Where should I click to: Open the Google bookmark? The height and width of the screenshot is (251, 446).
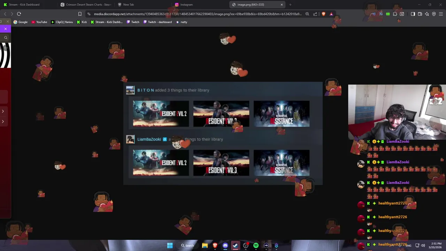click(x=21, y=22)
